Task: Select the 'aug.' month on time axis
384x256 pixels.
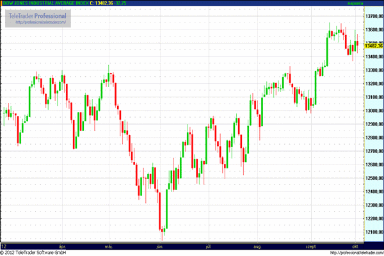Action: [x=257, y=245]
